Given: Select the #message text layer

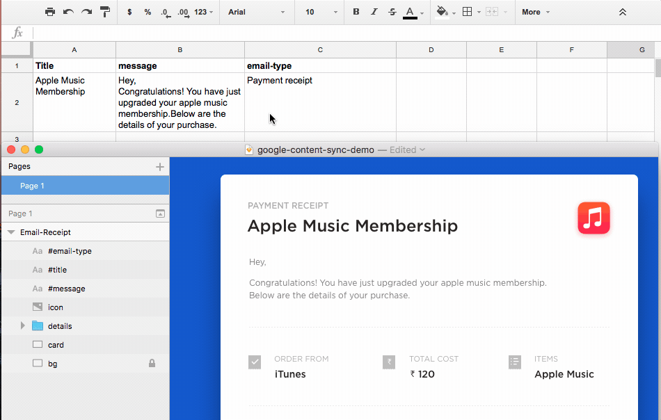Looking at the screenshot, I should coord(85,289).
